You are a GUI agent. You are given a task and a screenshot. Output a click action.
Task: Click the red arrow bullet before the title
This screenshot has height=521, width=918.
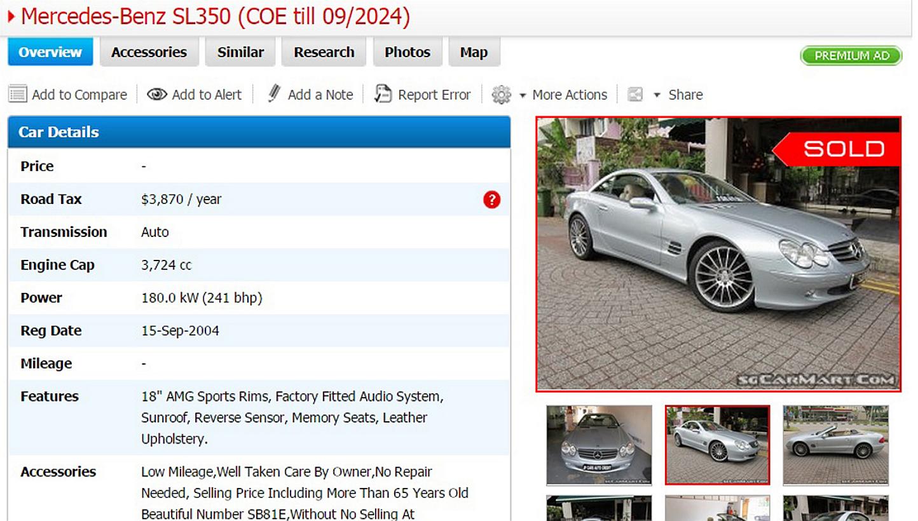(10, 17)
